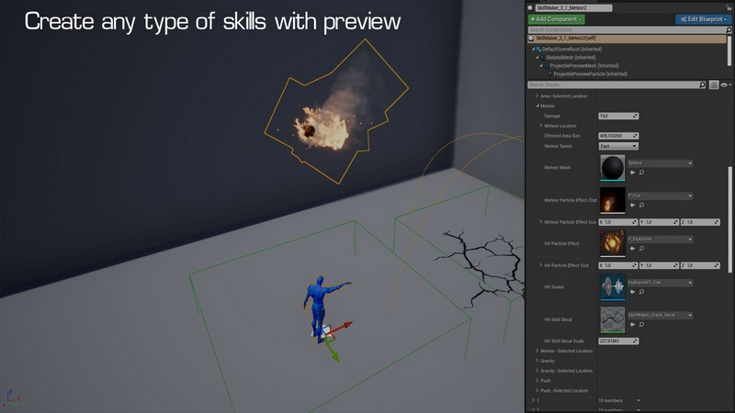Select ProjectilePreviewParticle in component tree

click(591, 73)
